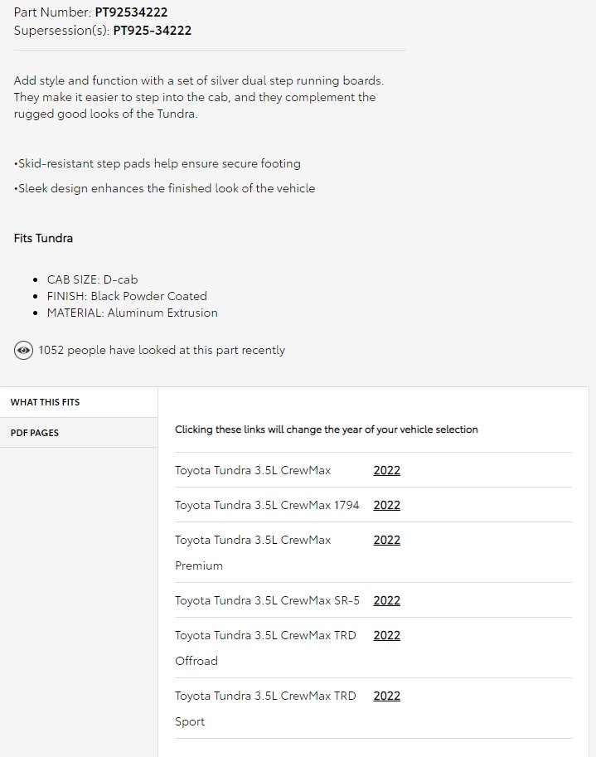
Task: Click MATERIAL: Aluminum Extrusion item
Action: coord(133,313)
